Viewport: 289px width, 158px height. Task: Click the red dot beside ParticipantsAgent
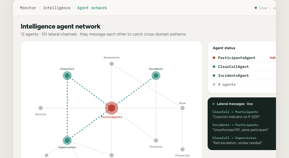[214, 58]
